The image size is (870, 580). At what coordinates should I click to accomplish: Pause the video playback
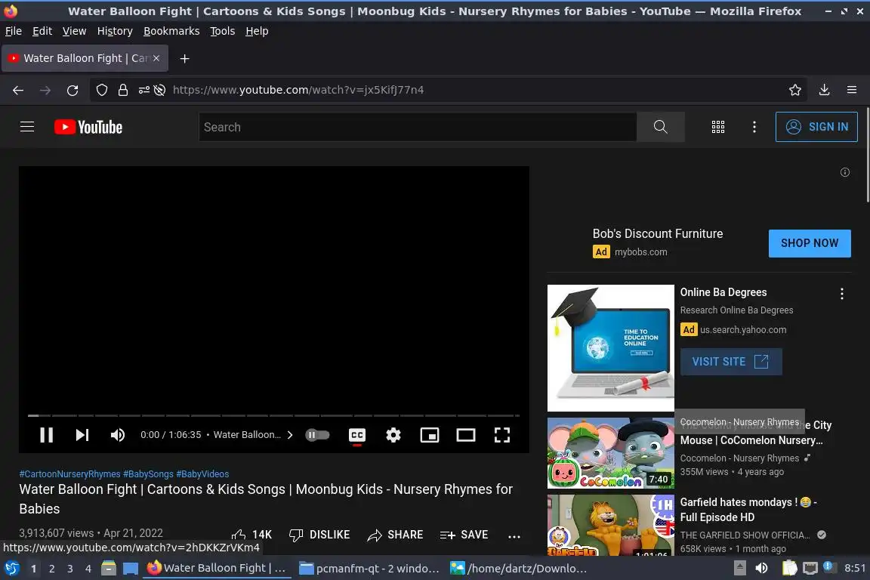coord(47,435)
